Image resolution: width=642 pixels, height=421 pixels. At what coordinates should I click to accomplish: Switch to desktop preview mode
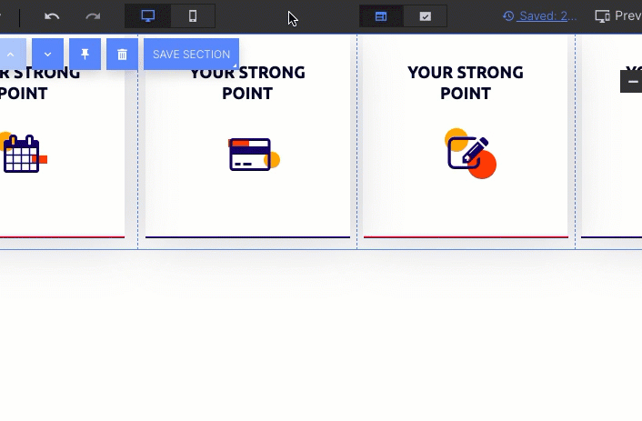point(147,16)
